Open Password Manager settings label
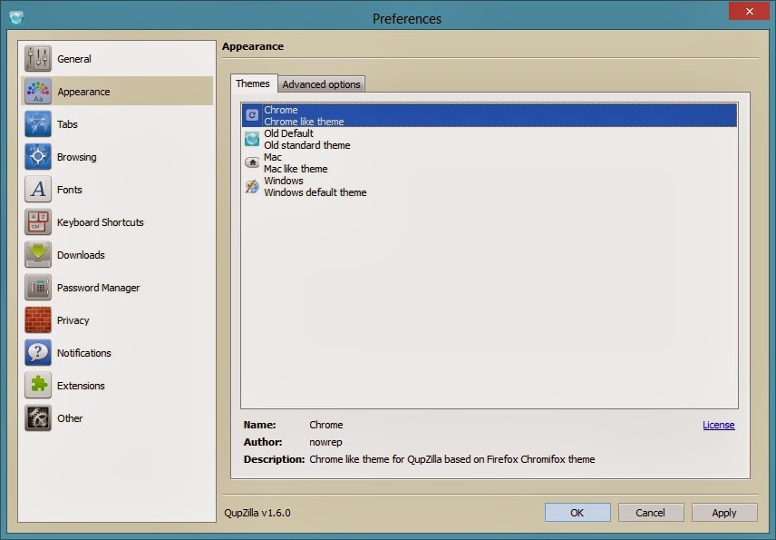Viewport: 776px width, 540px height. 99,288
